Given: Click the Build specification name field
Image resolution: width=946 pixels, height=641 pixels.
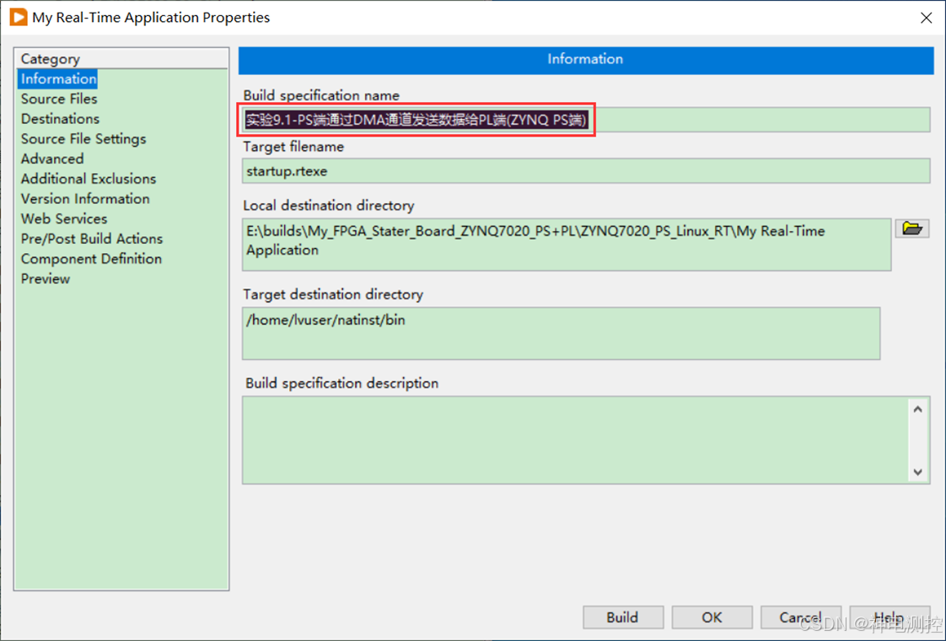Looking at the screenshot, I should tap(586, 120).
